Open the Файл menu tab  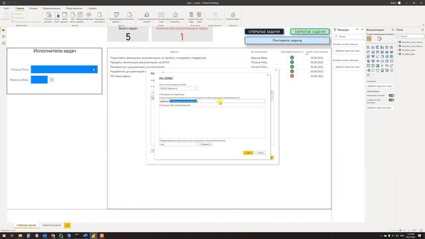pyautogui.click(x=6, y=9)
